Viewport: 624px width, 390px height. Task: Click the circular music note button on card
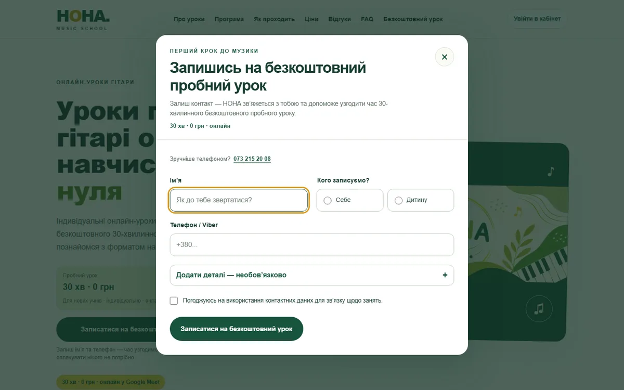(539, 309)
